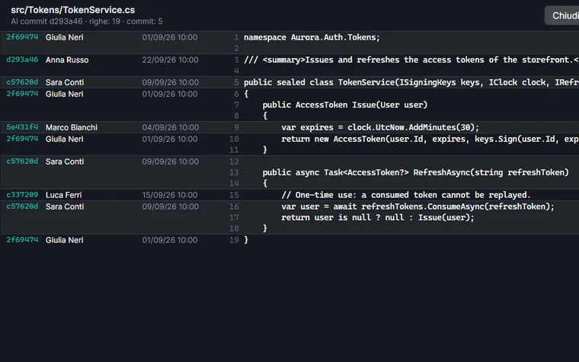
Task: Click the subtitle 'Al commit d293a46 · righe: 19'
Action: [66, 21]
